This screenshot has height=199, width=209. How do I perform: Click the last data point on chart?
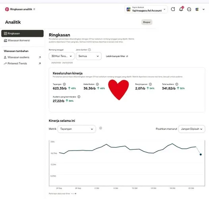tap(201, 155)
